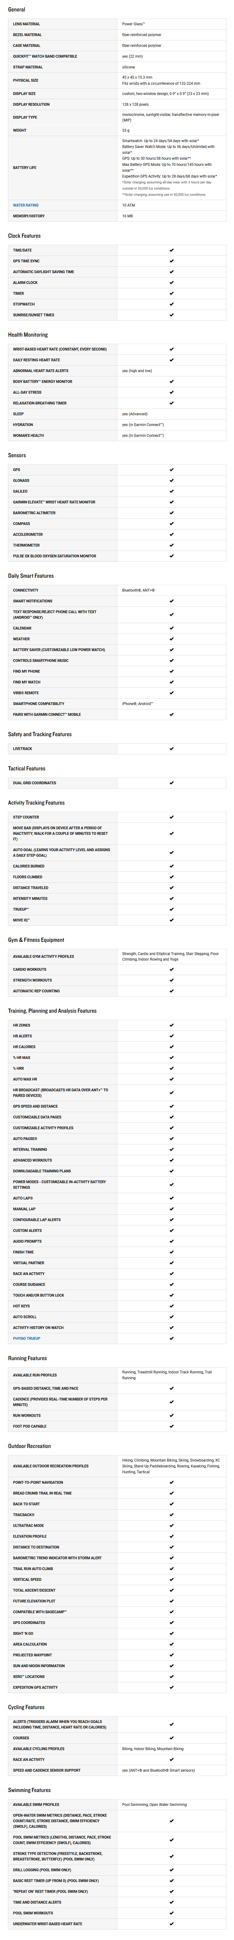
Task: Click the LiveTrack checkmark
Action: coord(171,749)
